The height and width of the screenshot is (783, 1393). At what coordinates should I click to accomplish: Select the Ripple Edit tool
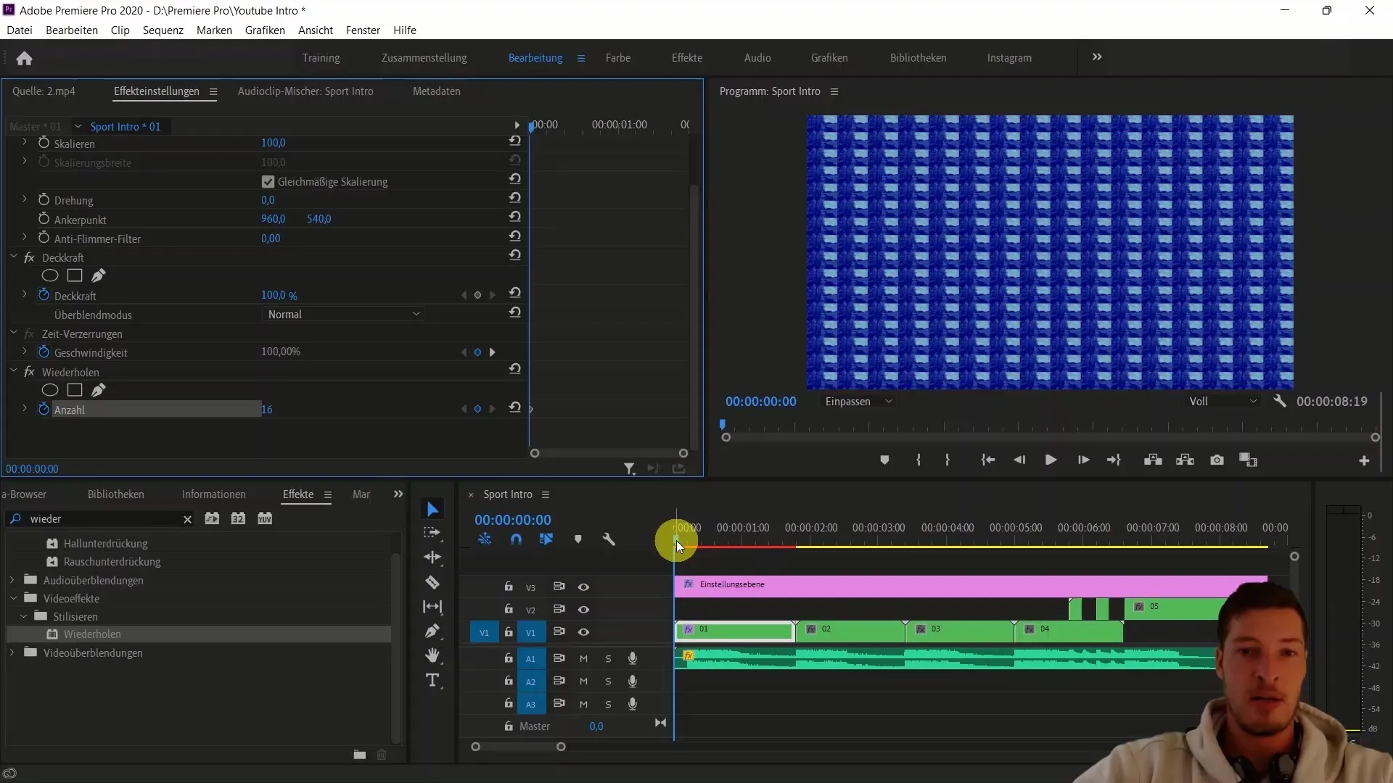point(432,557)
